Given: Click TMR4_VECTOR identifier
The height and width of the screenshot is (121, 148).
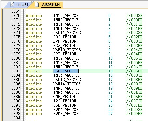Looking at the screenshot, I should pyautogui.click(x=66, y=92).
